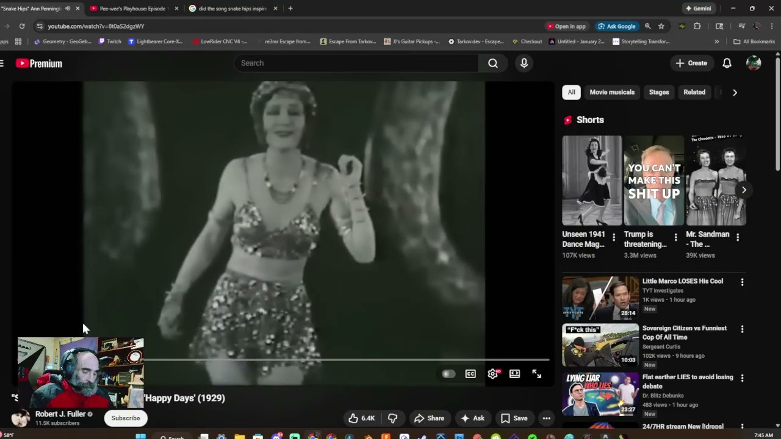Open the notifications bell
The width and height of the screenshot is (781, 439).
pyautogui.click(x=727, y=63)
